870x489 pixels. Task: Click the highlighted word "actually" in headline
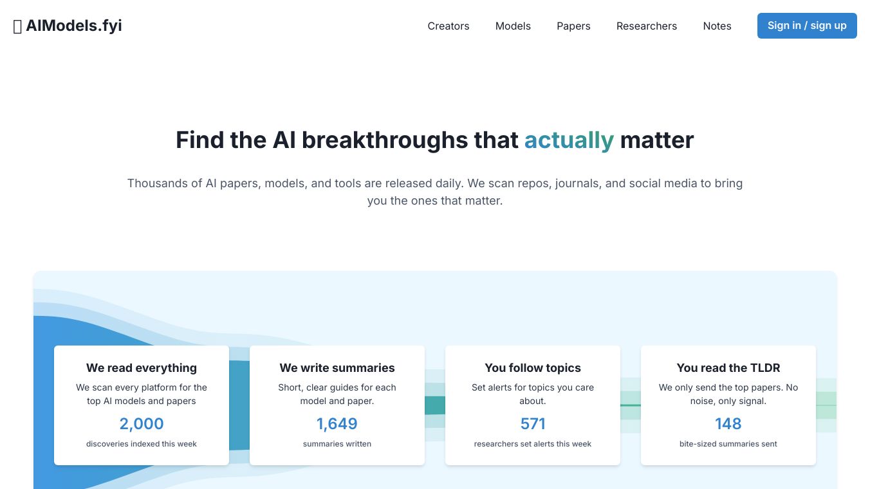[569, 140]
